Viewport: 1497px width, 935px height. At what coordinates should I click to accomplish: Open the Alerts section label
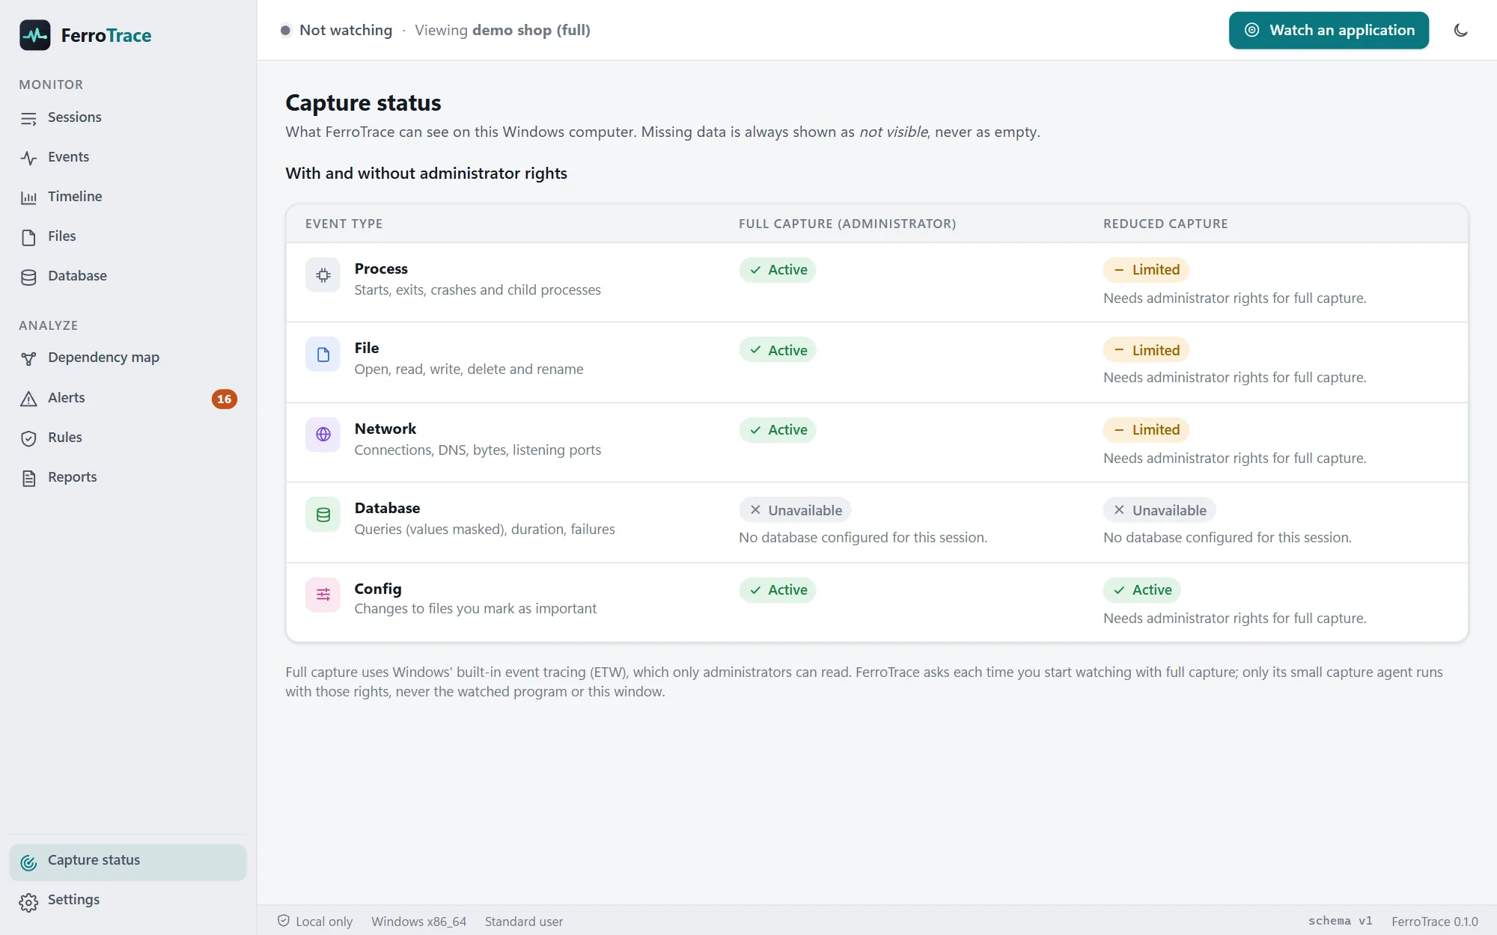point(66,398)
